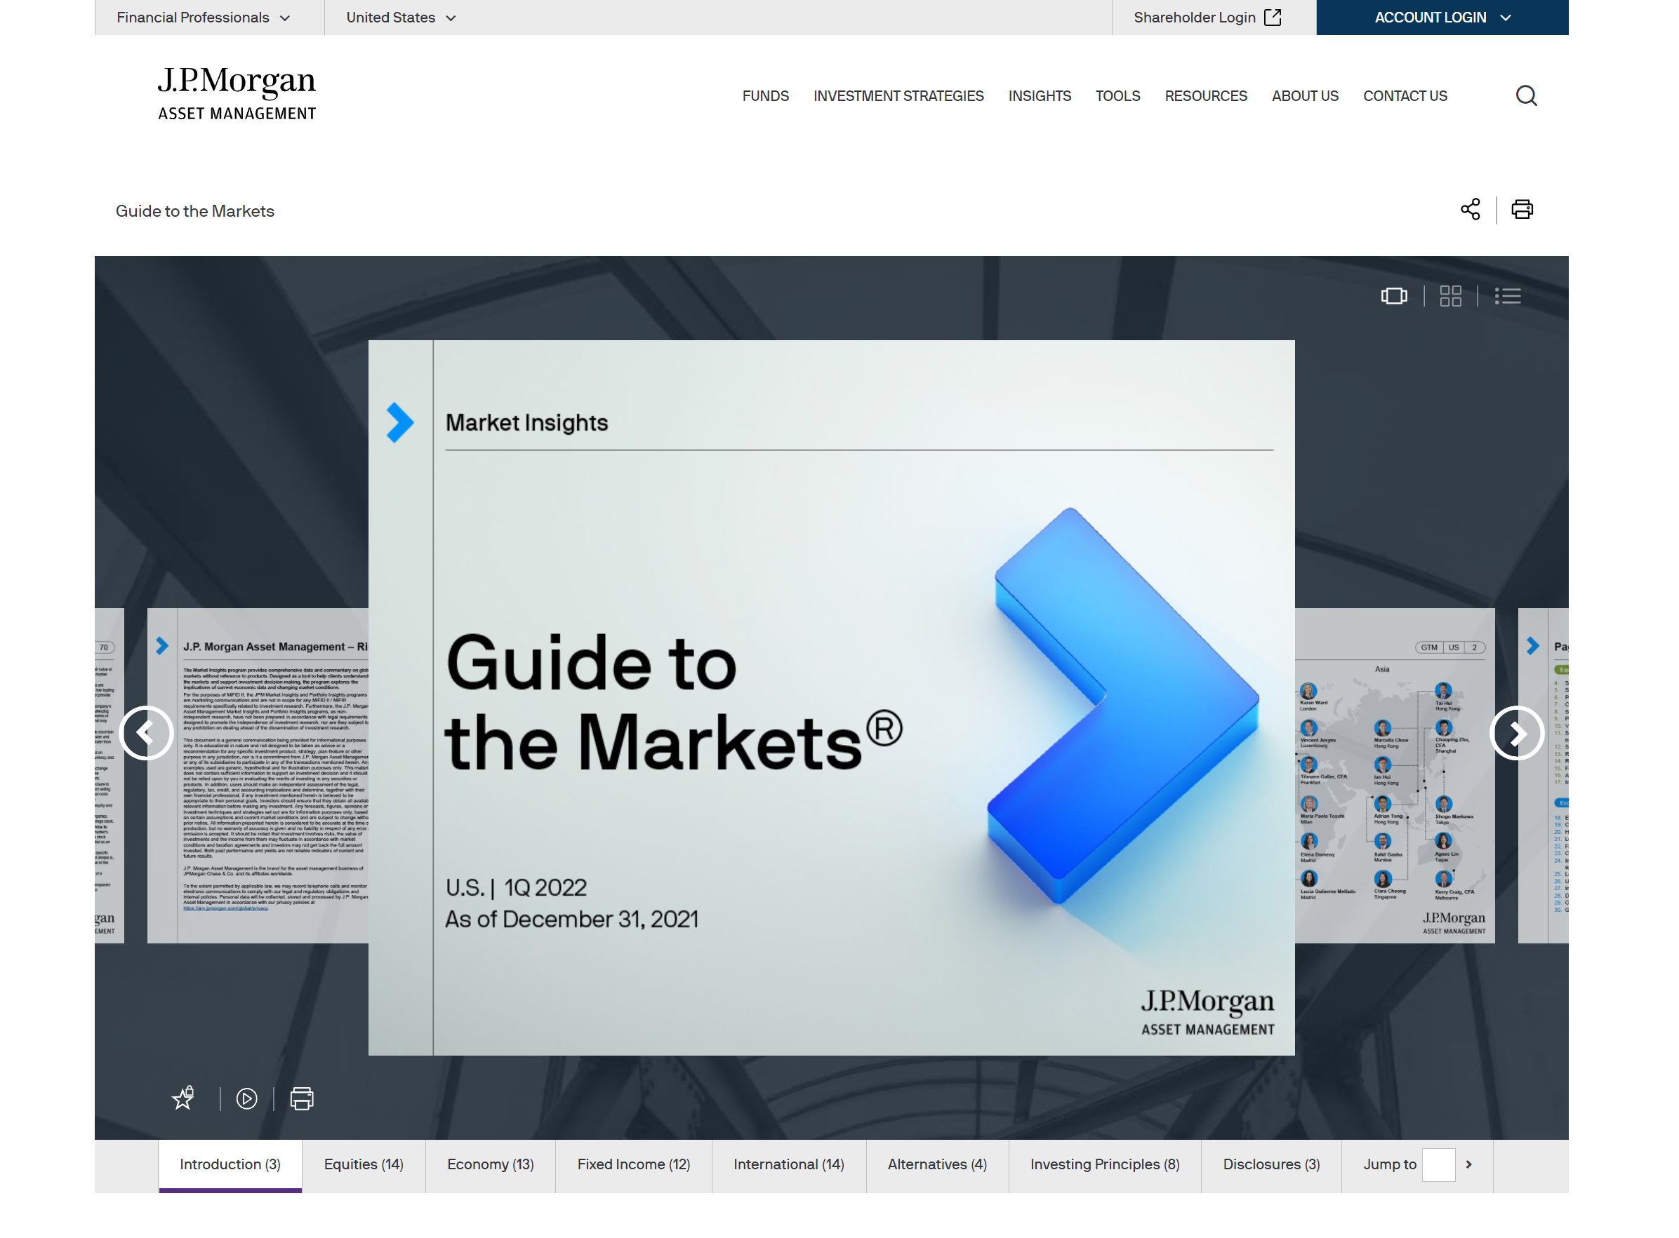Open the Funds menu
Viewport: 1679px width, 1238px height.
tap(766, 96)
